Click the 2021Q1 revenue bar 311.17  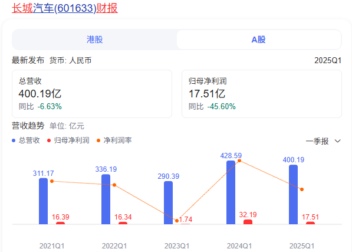43,201
